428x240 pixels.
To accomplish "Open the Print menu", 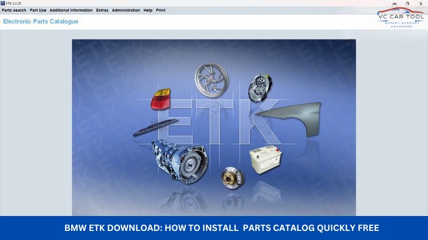I will pos(160,10).
